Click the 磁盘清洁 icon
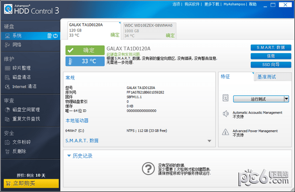The width and height of the screenshot is (295, 192). 7,77
